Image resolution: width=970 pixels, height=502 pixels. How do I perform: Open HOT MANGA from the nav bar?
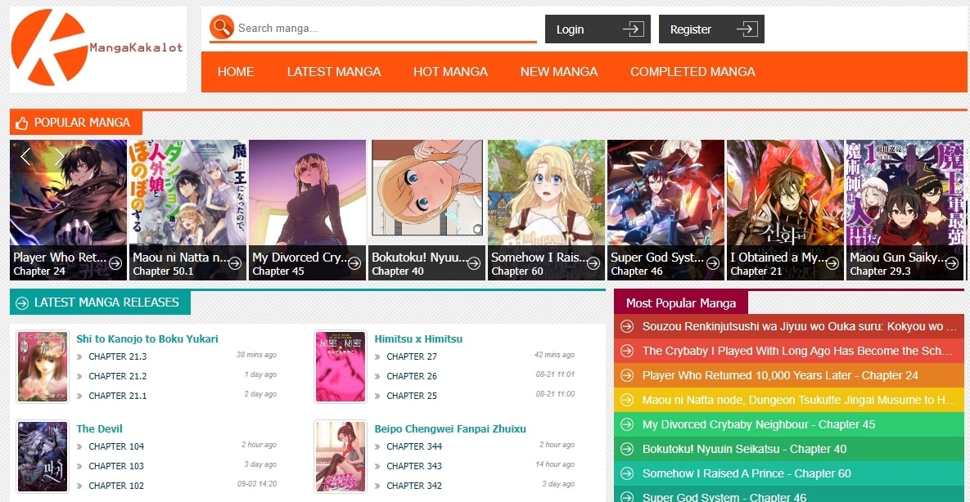tap(451, 72)
